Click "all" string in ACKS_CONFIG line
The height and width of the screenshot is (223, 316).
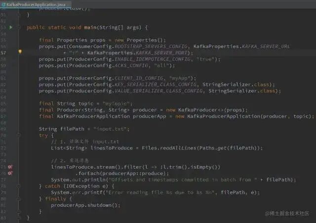161,65
